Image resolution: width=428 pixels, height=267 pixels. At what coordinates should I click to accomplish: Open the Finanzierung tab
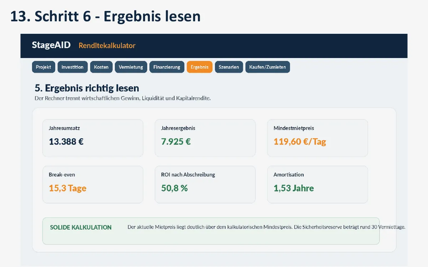167,67
